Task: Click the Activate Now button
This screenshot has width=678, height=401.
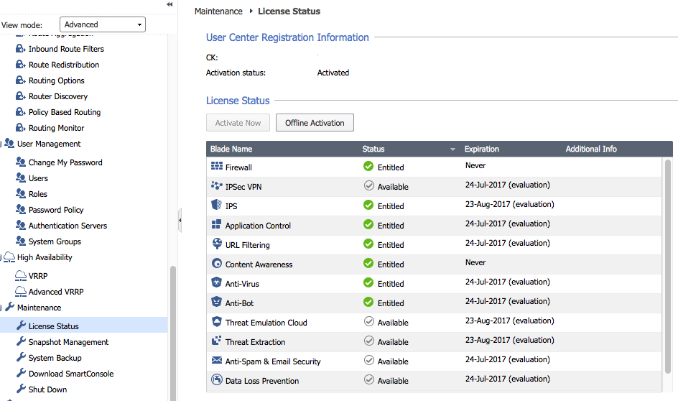Action: [238, 123]
